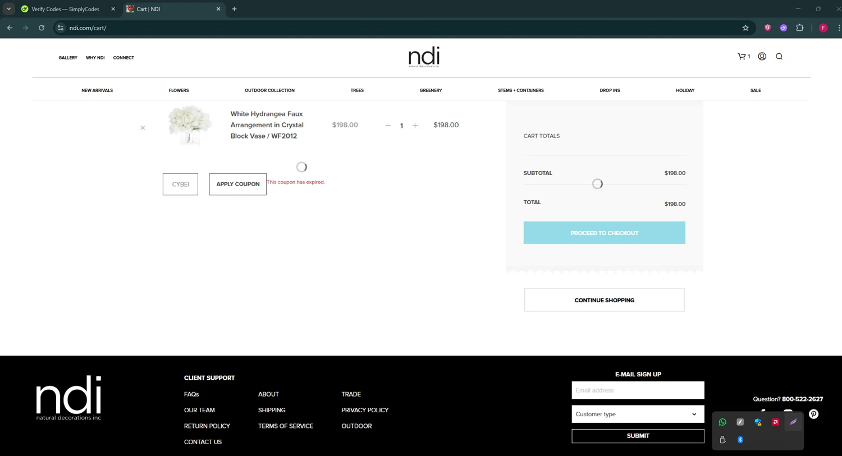Click the white hydrangea product thumbnail

point(190,125)
